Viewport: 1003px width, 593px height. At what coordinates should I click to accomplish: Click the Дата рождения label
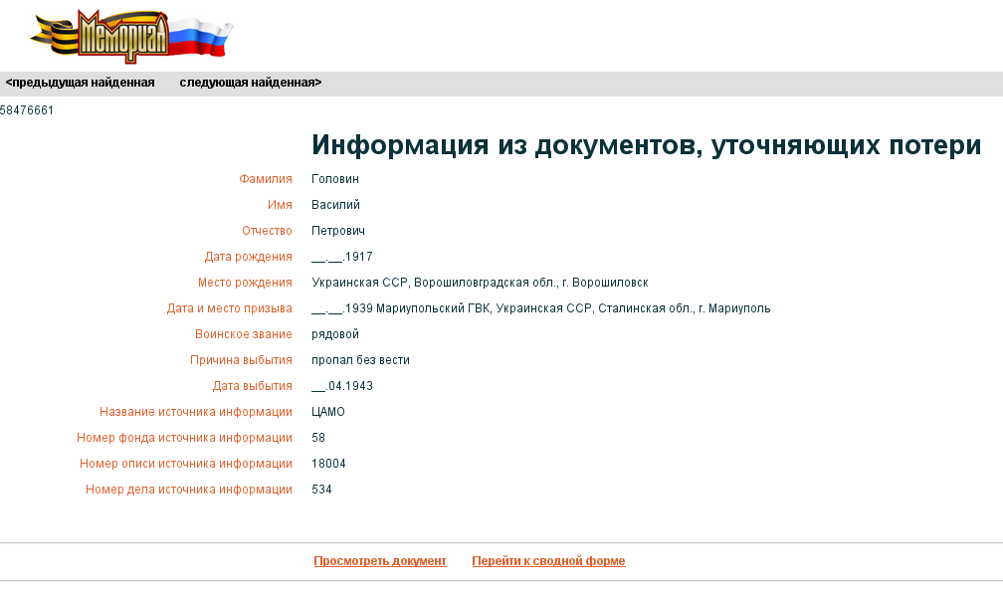coord(248,257)
